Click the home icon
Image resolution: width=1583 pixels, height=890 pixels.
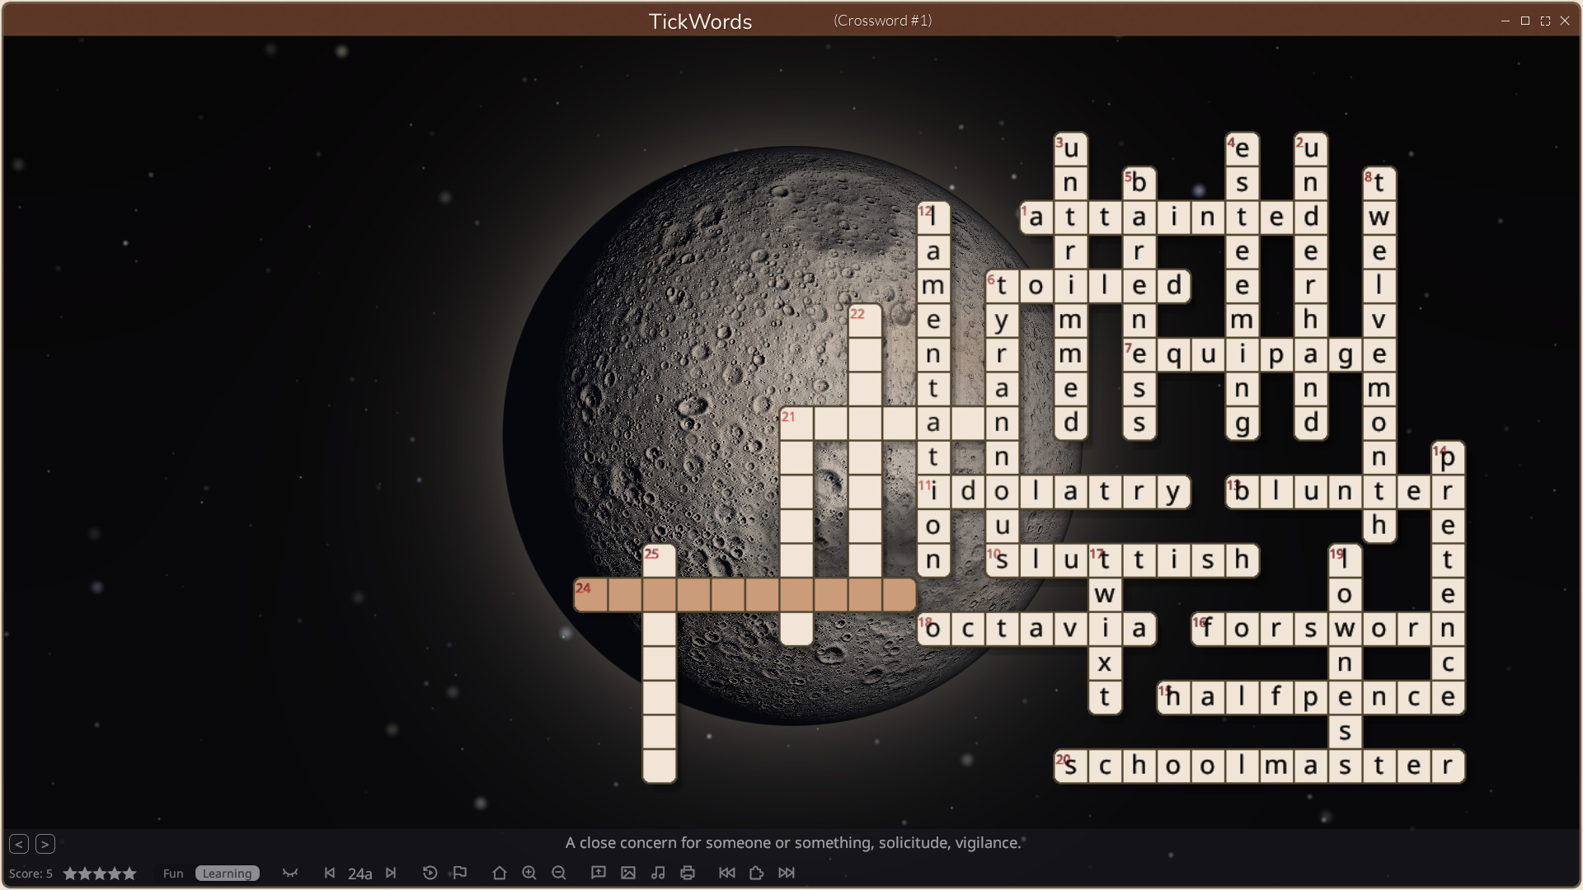[x=500, y=873]
